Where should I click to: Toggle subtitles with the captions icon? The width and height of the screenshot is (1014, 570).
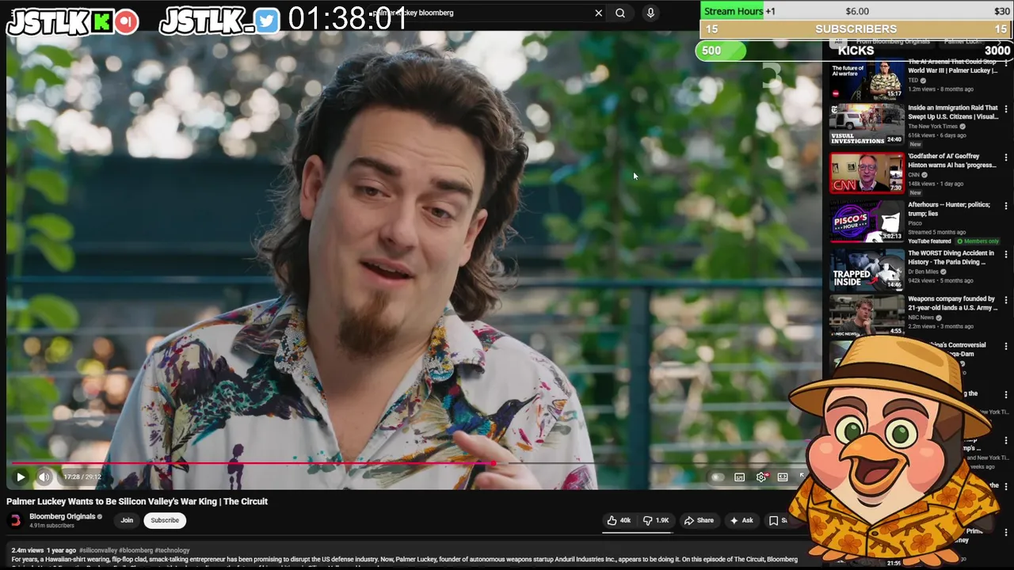click(x=739, y=477)
